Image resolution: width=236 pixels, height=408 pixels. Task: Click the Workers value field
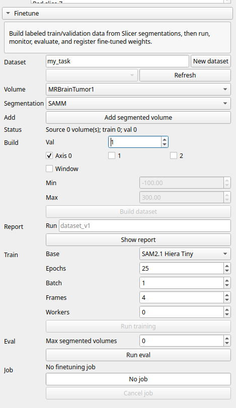[x=182, y=312]
